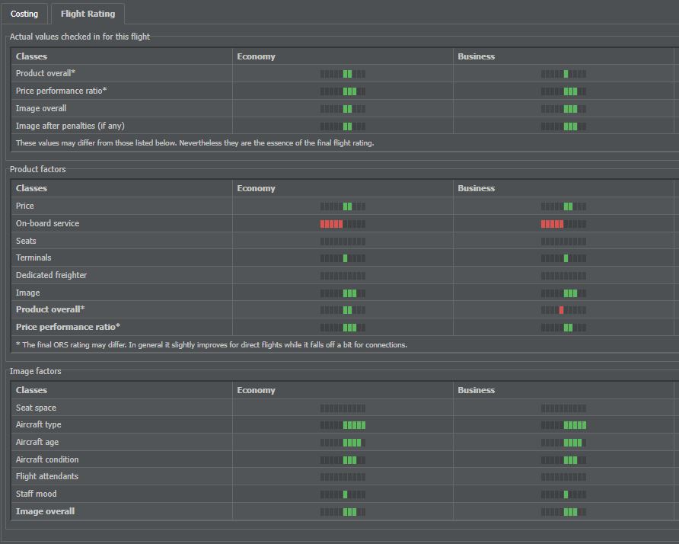Click the 'These values may differ' note

tap(195, 142)
